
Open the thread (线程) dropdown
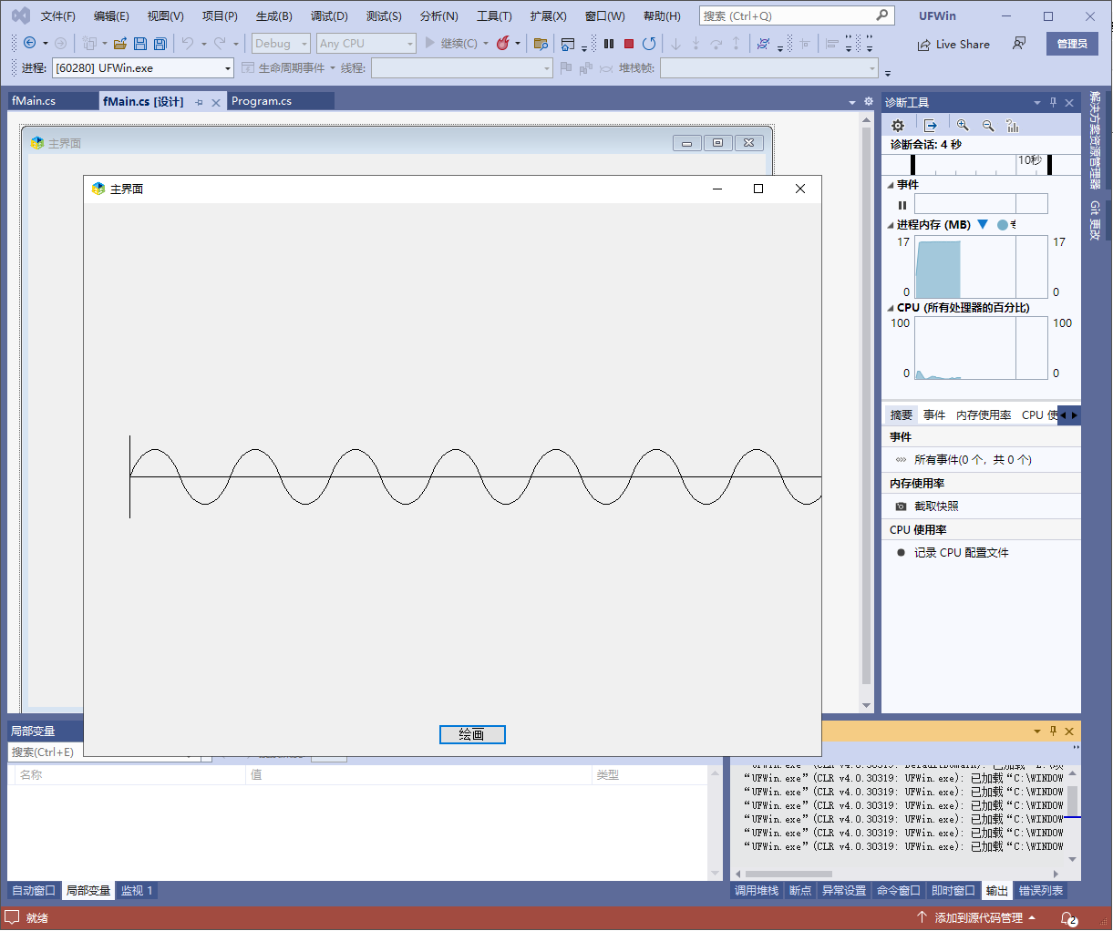(x=462, y=68)
